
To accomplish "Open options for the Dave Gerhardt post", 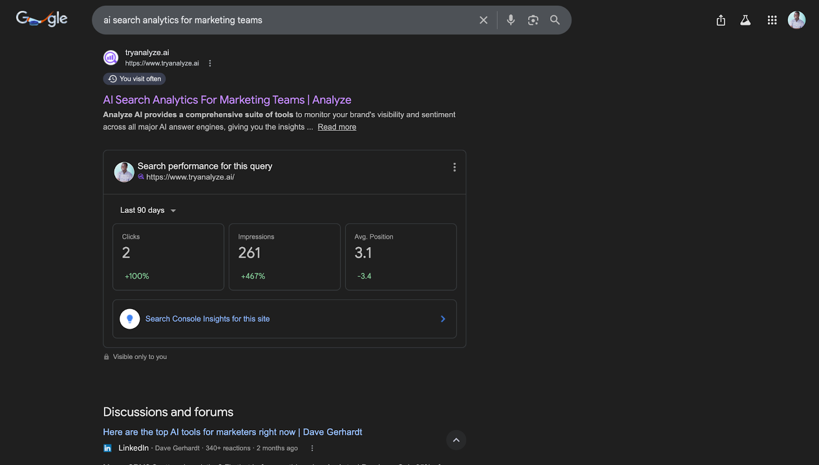I will pos(312,448).
